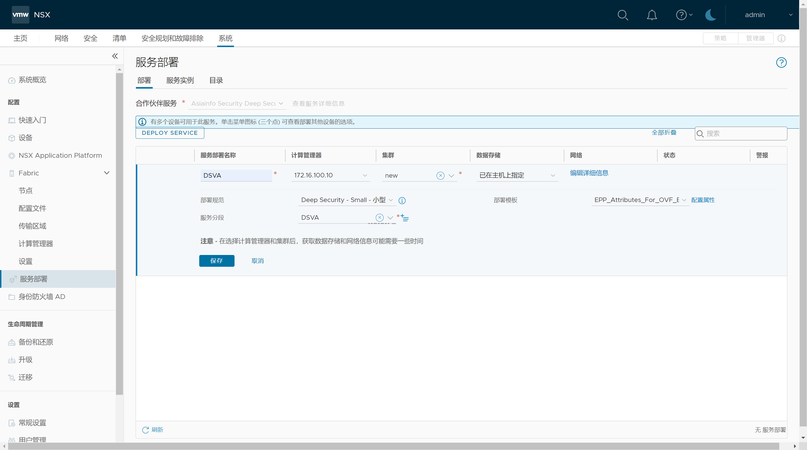Click info icon next to deployment specification
Screen dimensions: 807x450
point(402,201)
